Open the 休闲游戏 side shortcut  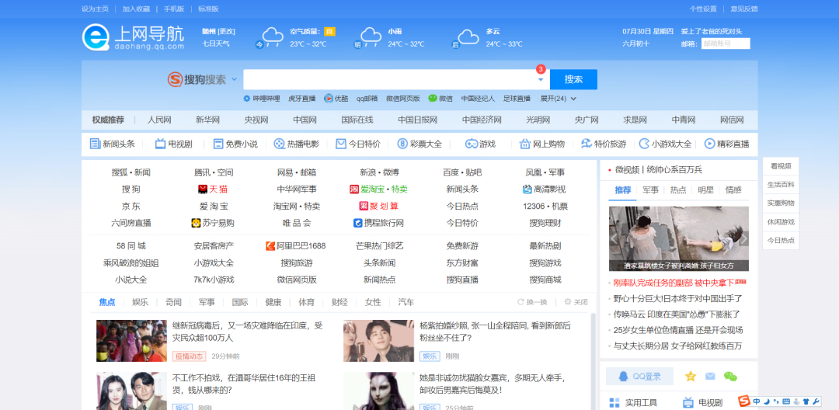tap(781, 222)
